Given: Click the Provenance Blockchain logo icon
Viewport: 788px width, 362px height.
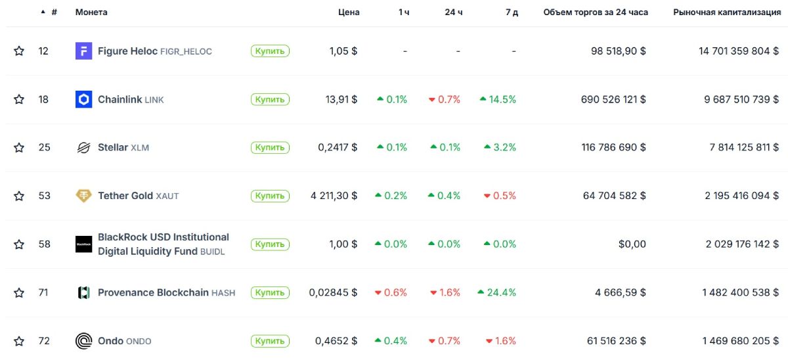Looking at the screenshot, I should click(x=83, y=293).
